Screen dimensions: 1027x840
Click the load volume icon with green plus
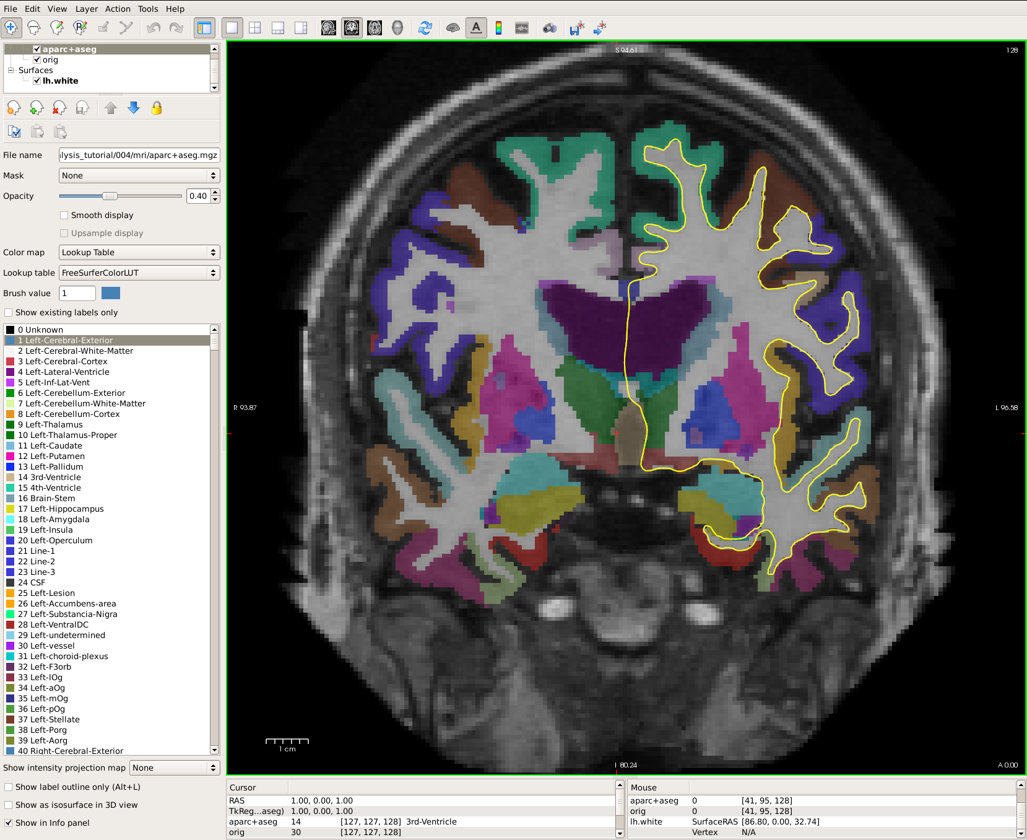[37, 108]
